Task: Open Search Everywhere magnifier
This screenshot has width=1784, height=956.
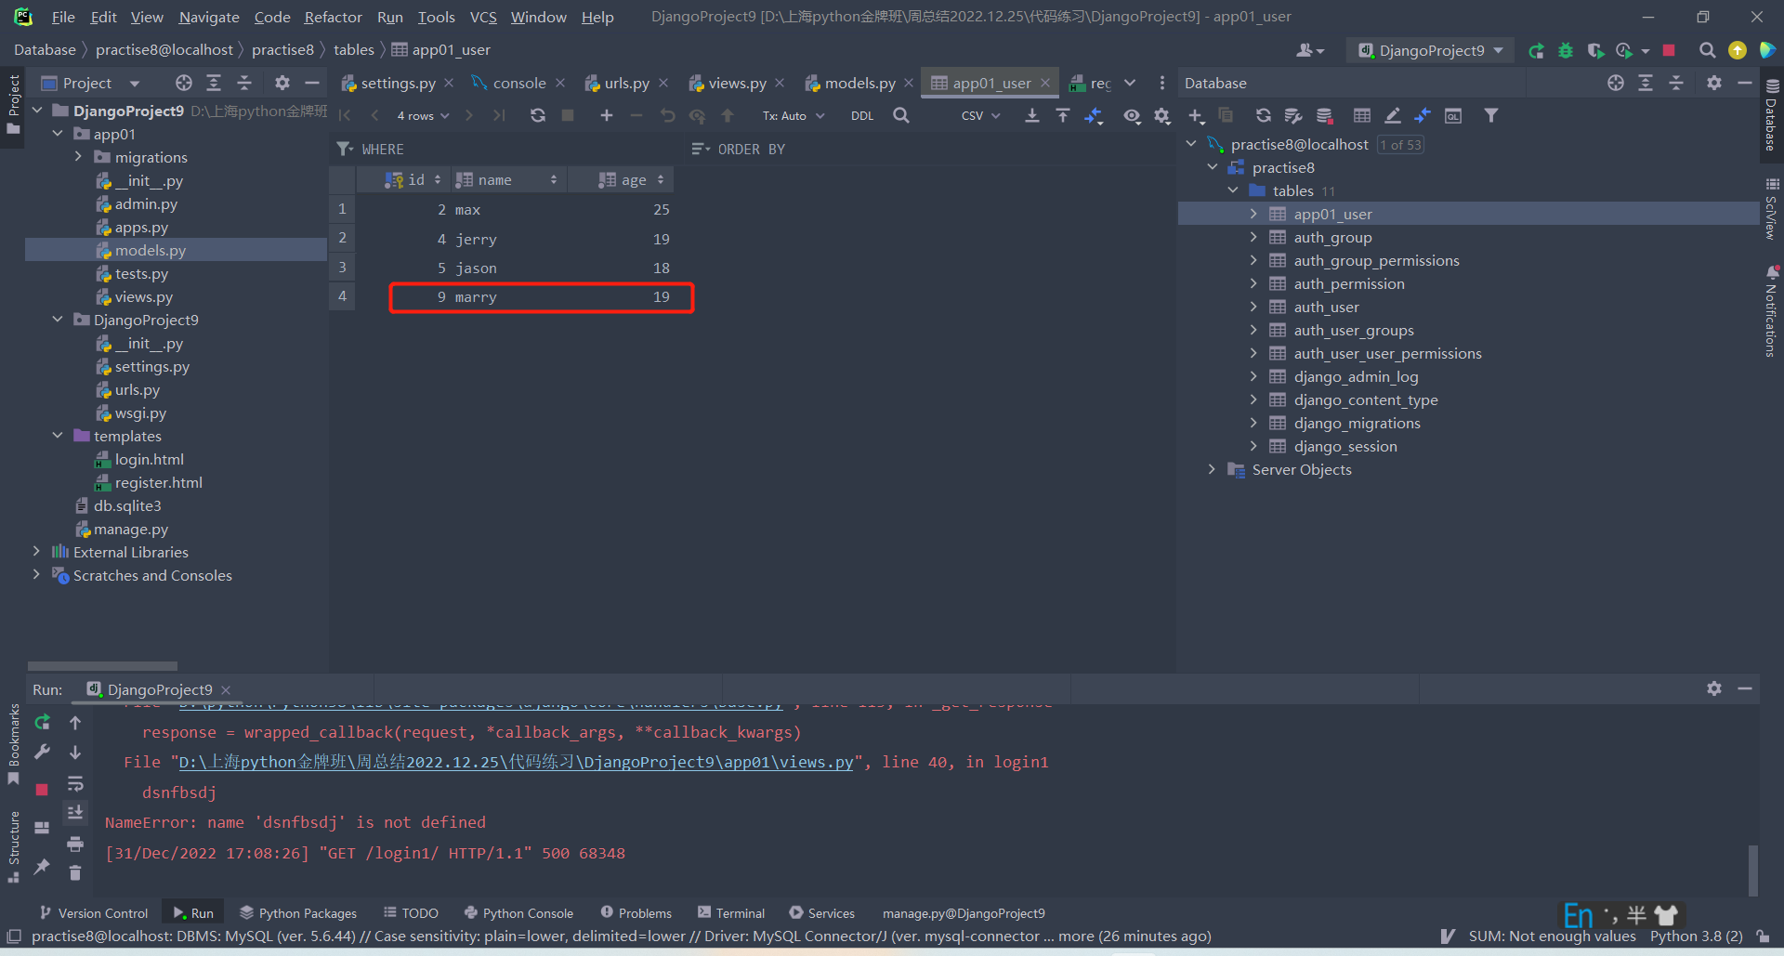Action: [x=1707, y=50]
